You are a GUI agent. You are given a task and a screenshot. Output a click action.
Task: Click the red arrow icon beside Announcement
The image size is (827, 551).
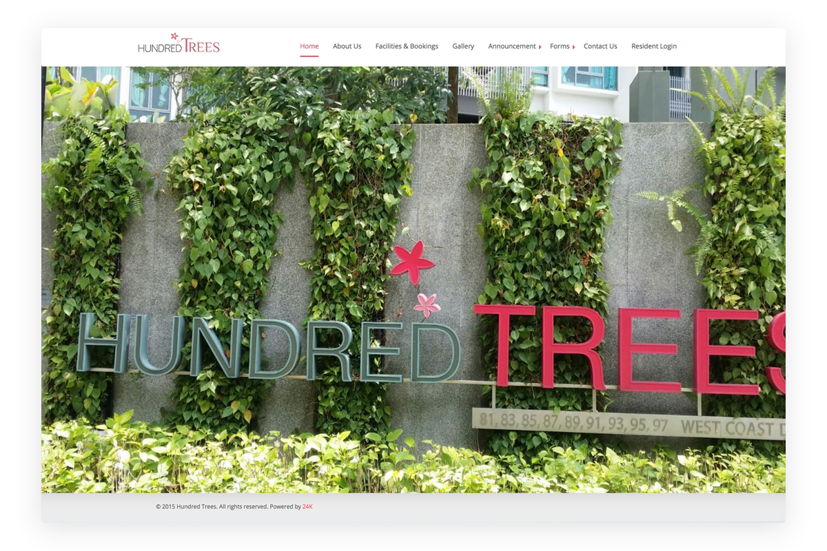pyautogui.click(x=541, y=46)
